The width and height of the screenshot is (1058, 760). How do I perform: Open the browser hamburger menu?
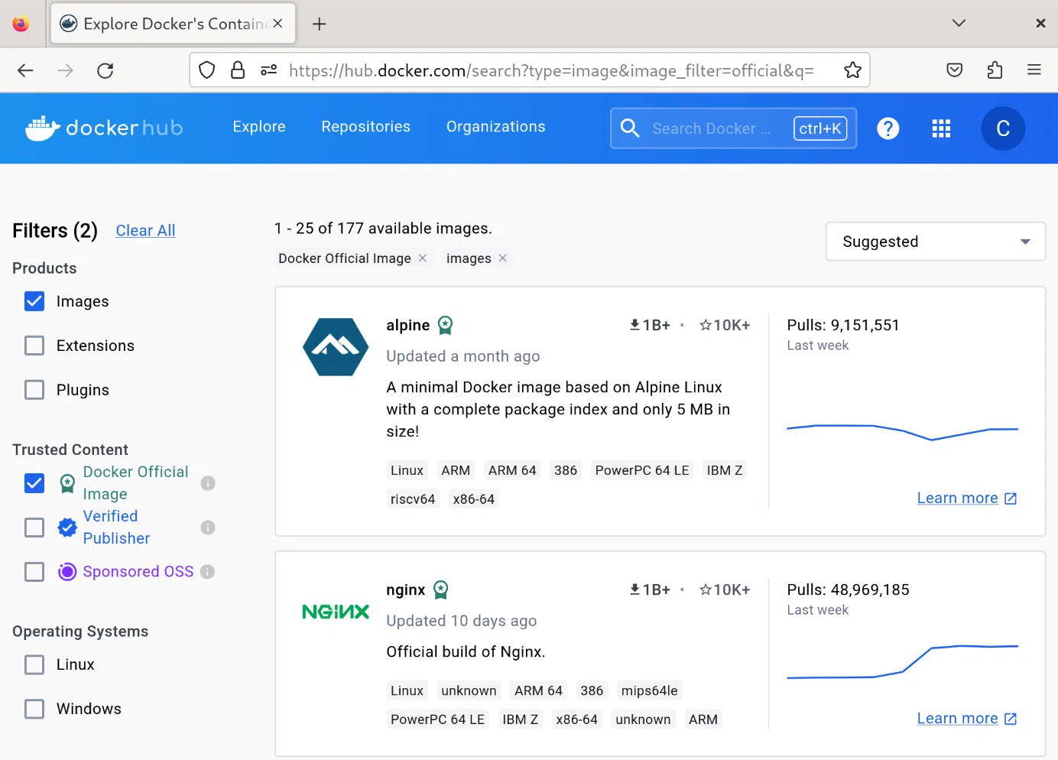tap(1034, 70)
